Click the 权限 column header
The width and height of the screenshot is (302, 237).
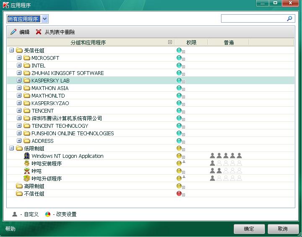click(191, 42)
